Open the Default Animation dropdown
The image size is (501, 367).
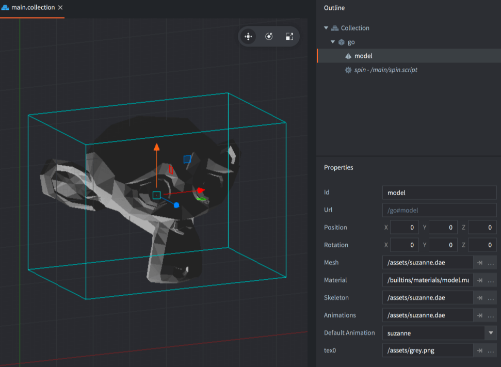[x=491, y=333]
